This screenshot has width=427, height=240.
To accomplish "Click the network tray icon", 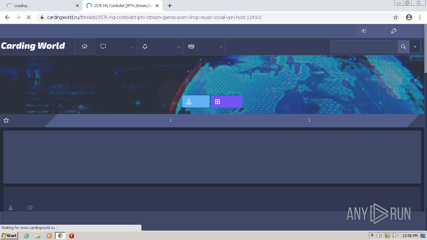I will click(x=387, y=236).
